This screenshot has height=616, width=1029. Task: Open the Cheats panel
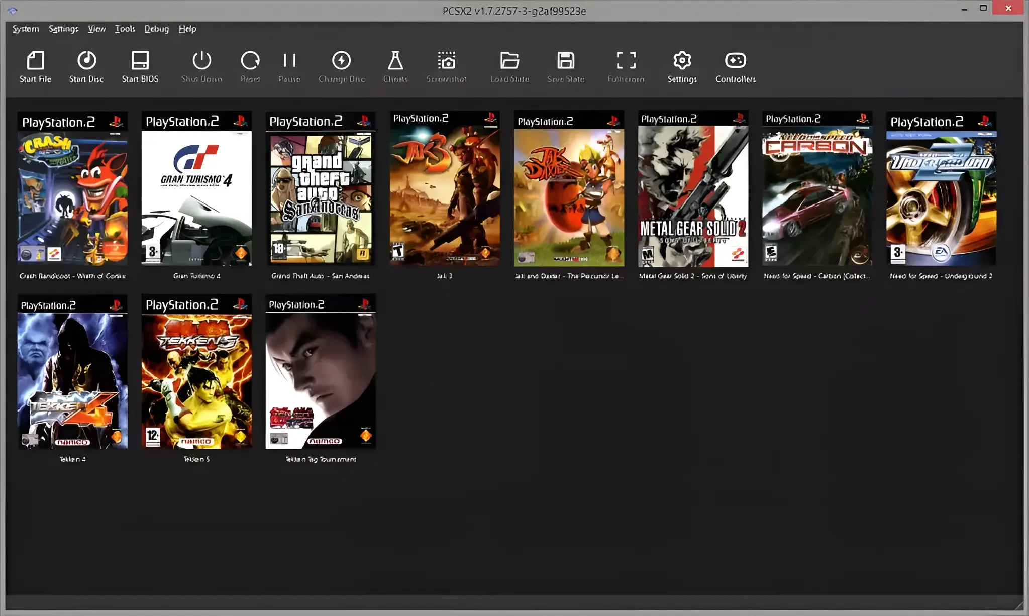[395, 65]
